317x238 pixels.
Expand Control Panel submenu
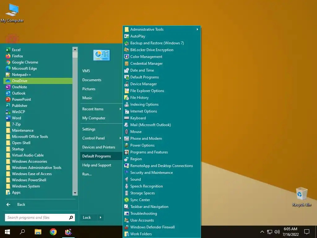click(101, 138)
